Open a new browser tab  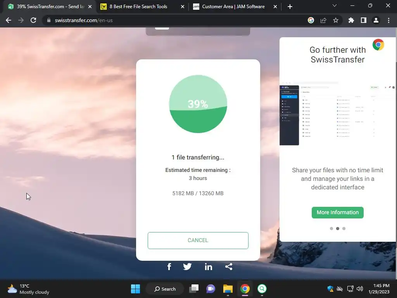click(x=290, y=7)
